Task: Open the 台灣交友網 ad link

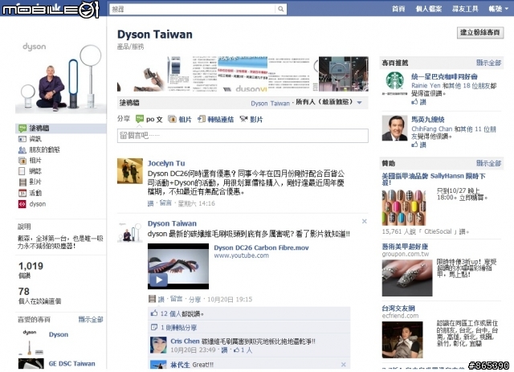Action: 398,308
